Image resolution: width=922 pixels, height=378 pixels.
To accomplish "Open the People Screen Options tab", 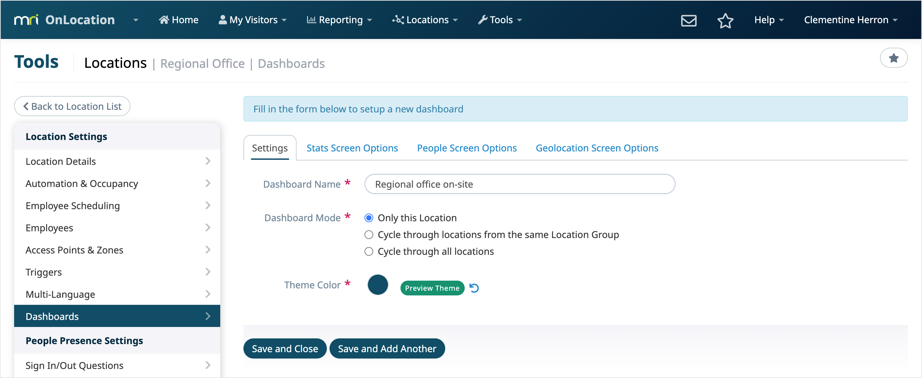I will pyautogui.click(x=466, y=148).
